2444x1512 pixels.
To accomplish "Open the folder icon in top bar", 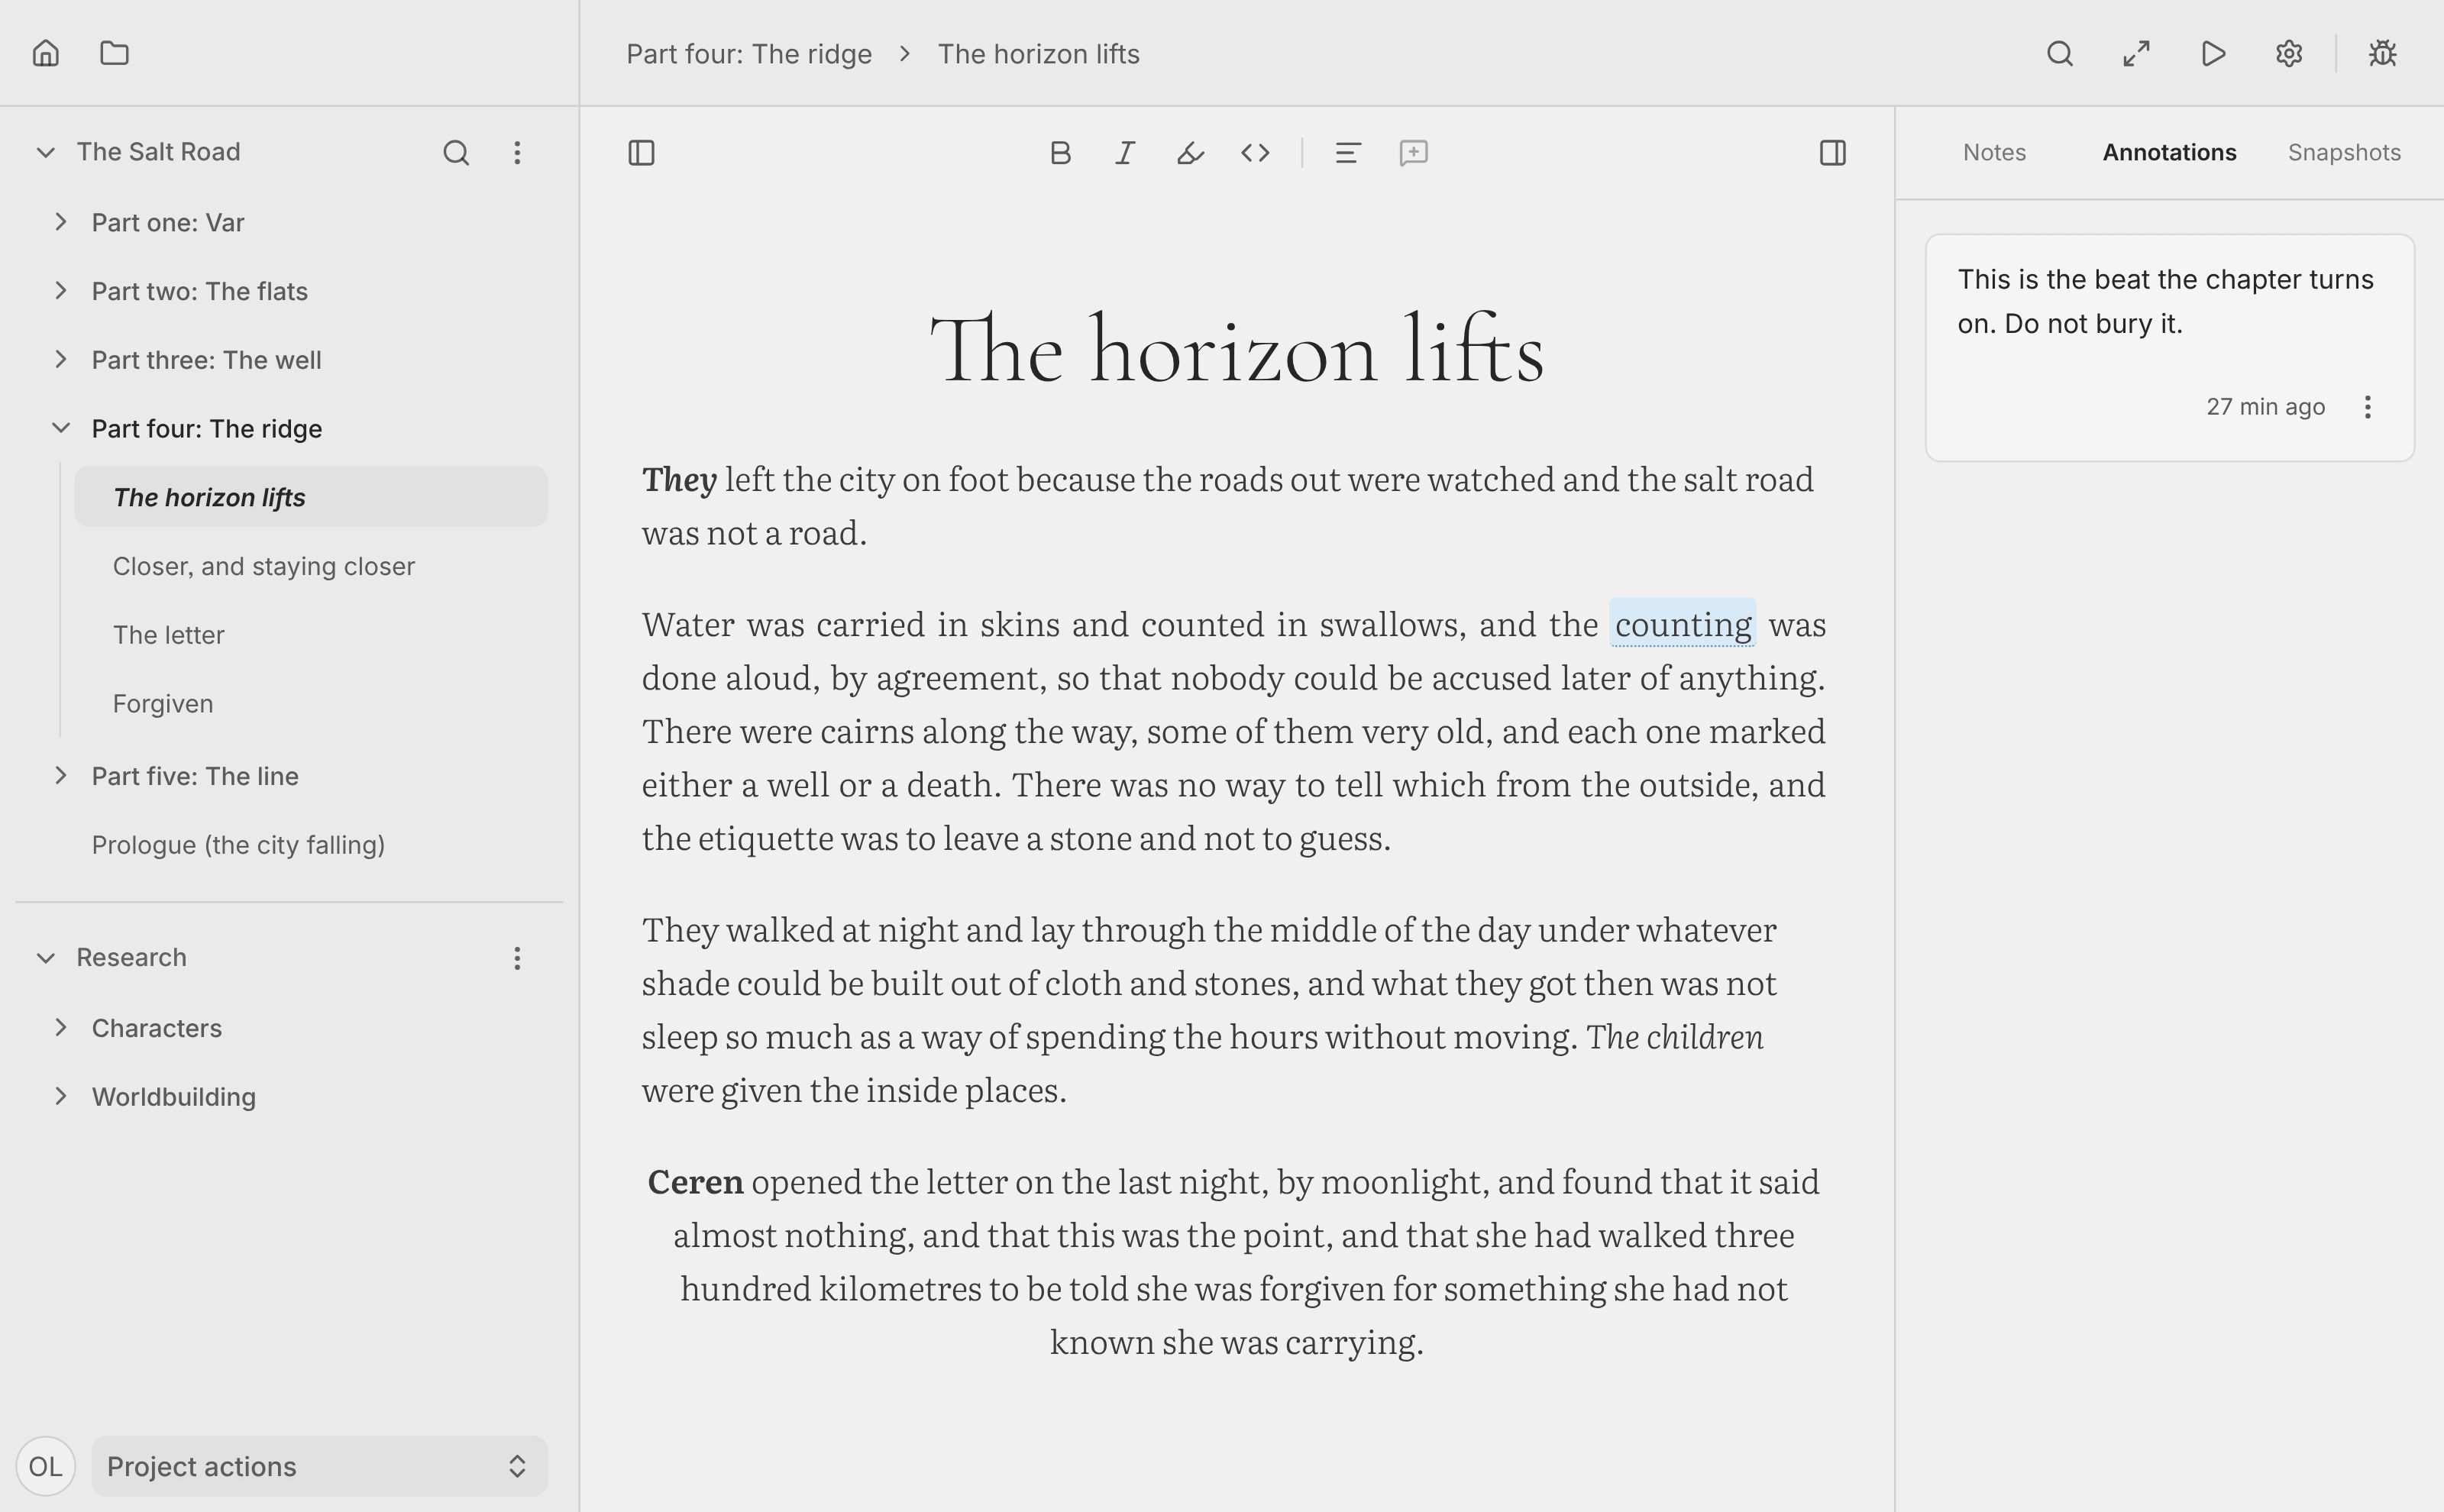I will (x=115, y=53).
